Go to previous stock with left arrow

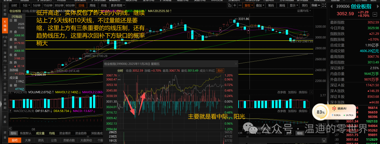[331, 7]
